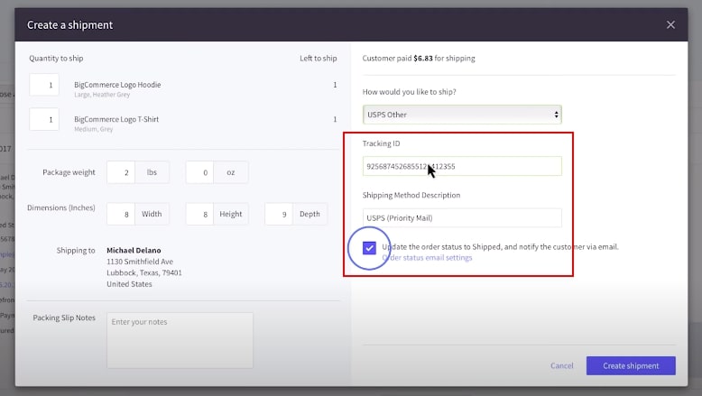Viewport: 702px width, 396px height.
Task: Click the Cancel link
Action: tap(561, 365)
